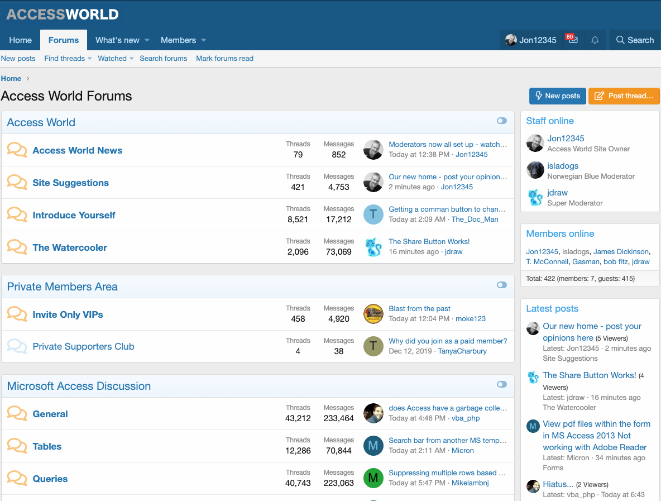The width and height of the screenshot is (661, 501).
Task: Open the Members tab
Action: (x=178, y=40)
